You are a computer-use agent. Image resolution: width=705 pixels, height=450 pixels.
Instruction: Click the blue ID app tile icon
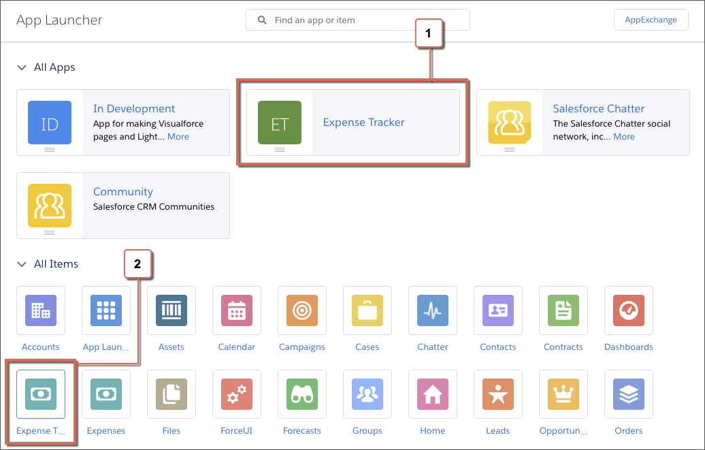pyautogui.click(x=50, y=123)
